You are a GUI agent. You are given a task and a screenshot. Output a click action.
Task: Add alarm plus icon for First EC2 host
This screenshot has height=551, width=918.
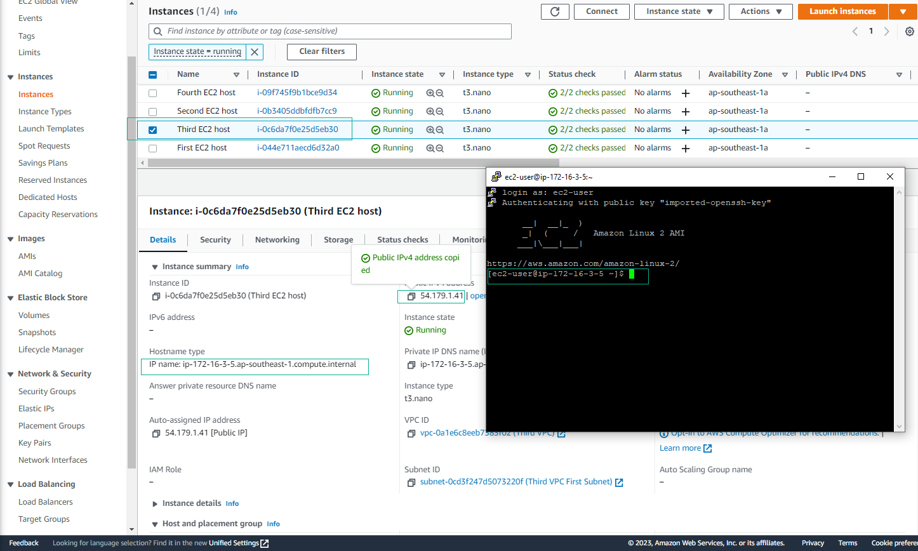(686, 149)
